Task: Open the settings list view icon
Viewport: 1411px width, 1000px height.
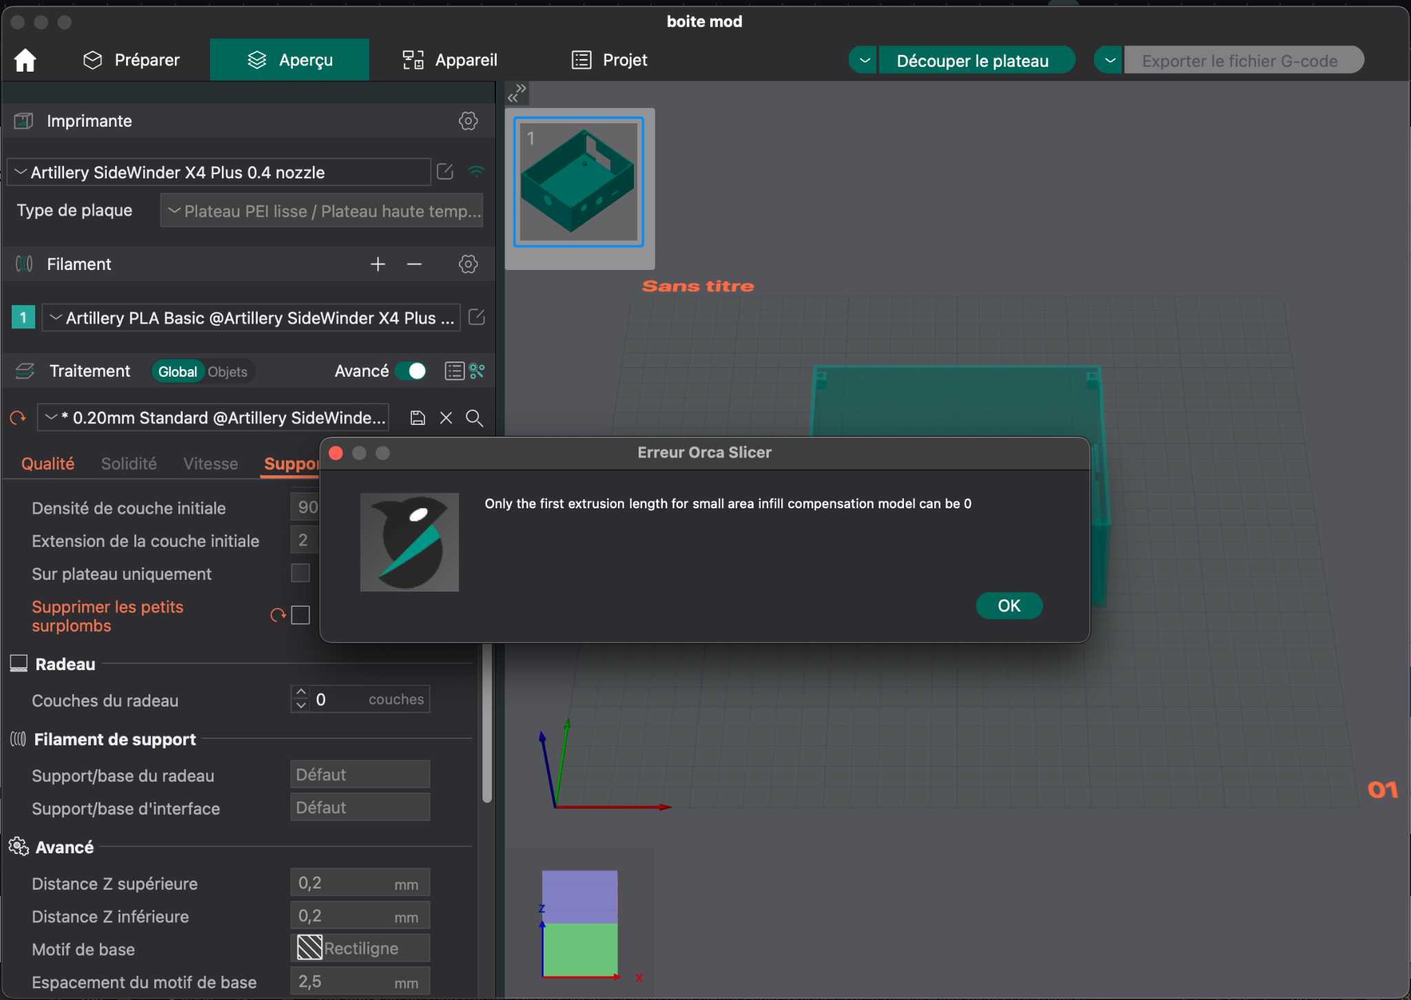Action: pyautogui.click(x=454, y=371)
